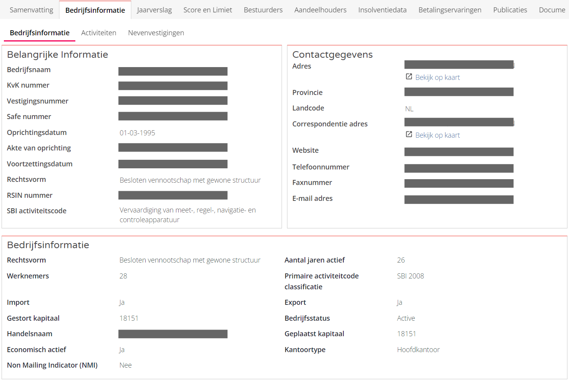The width and height of the screenshot is (569, 382).
Task: Switch to the Activiteiten sub-tab
Action: (x=99, y=33)
